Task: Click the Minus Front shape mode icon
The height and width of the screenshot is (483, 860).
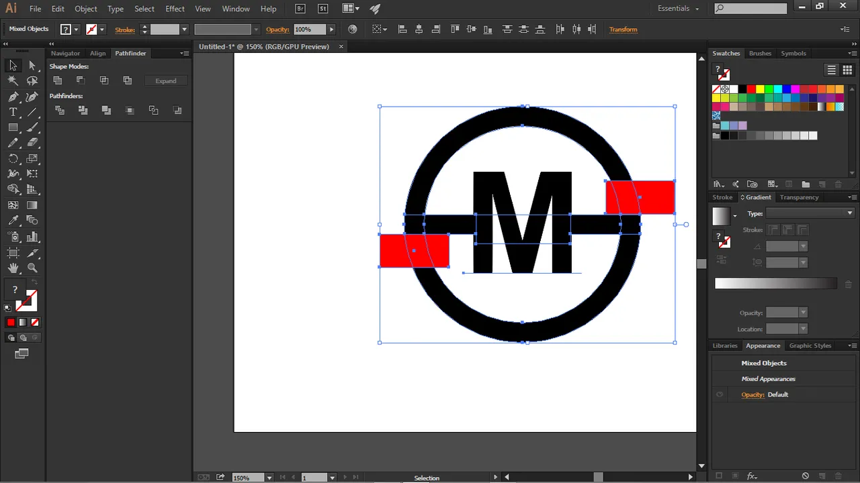Action: pos(81,80)
